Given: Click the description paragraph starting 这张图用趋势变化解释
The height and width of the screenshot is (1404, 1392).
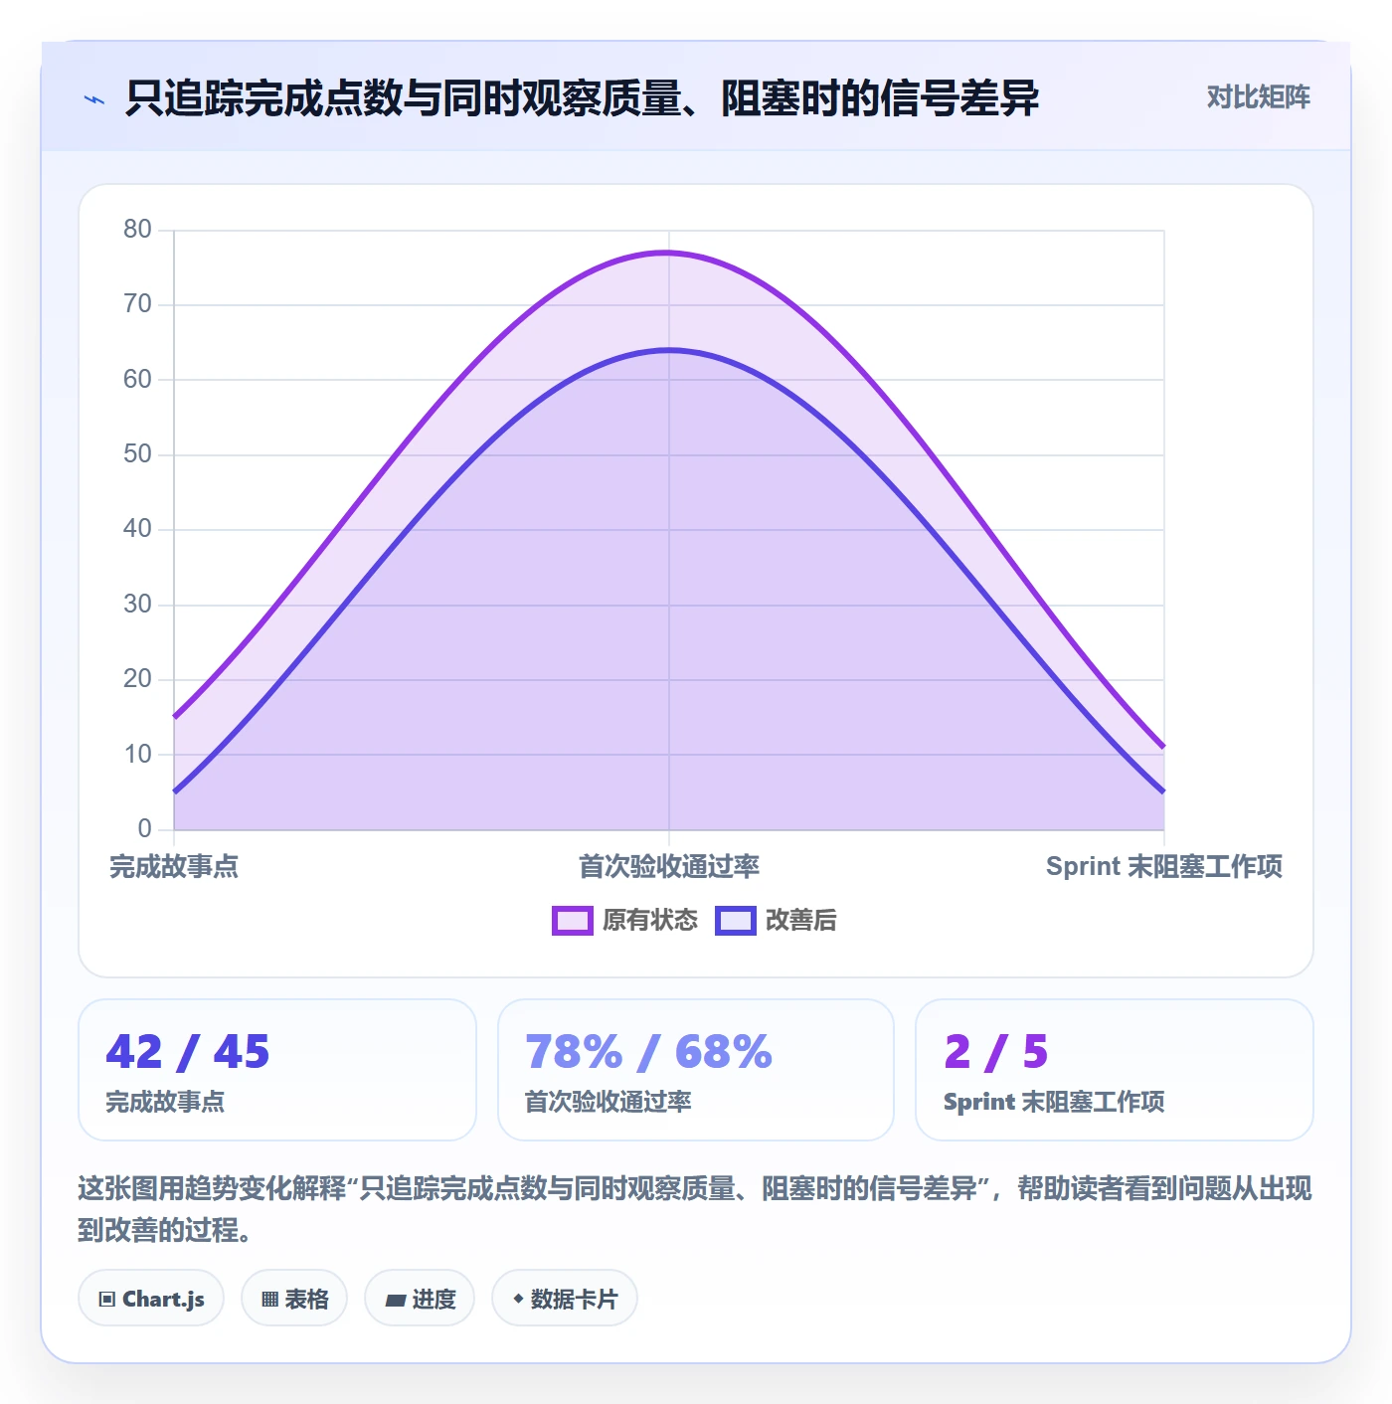Looking at the screenshot, I should (695, 1209).
